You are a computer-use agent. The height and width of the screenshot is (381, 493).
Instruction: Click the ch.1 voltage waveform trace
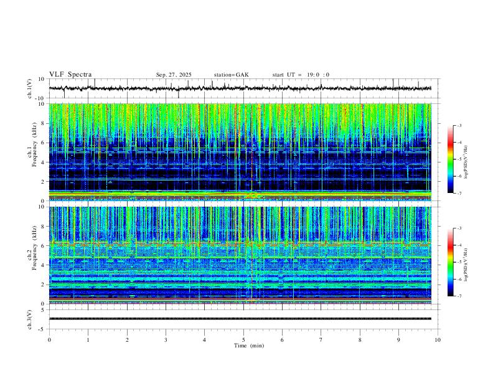[240, 88]
